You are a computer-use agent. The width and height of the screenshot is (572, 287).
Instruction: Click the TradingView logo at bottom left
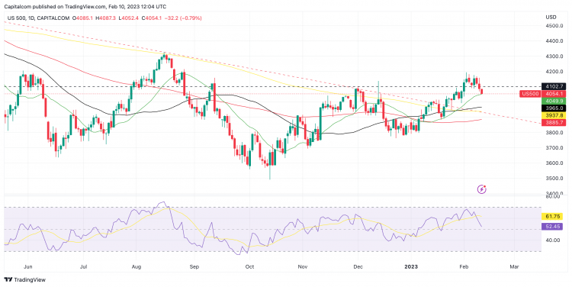[25, 279]
